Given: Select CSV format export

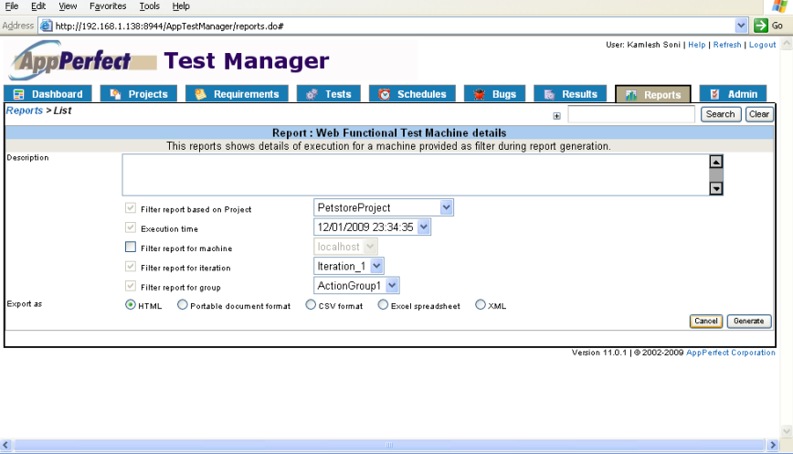Looking at the screenshot, I should point(311,305).
